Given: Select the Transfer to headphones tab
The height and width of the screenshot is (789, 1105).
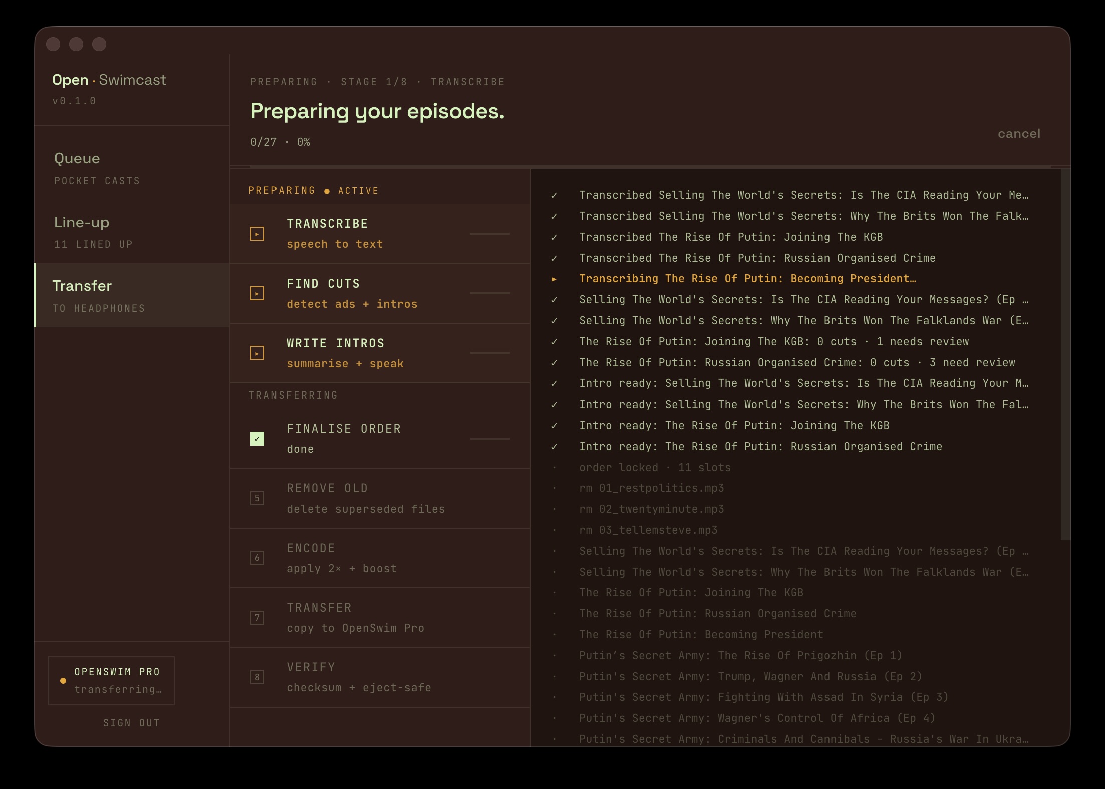Looking at the screenshot, I should coord(132,295).
